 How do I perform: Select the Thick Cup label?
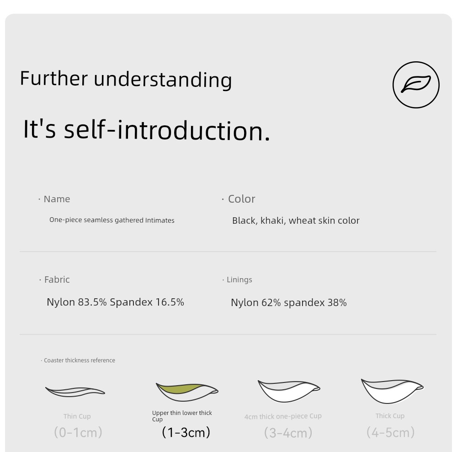click(390, 416)
